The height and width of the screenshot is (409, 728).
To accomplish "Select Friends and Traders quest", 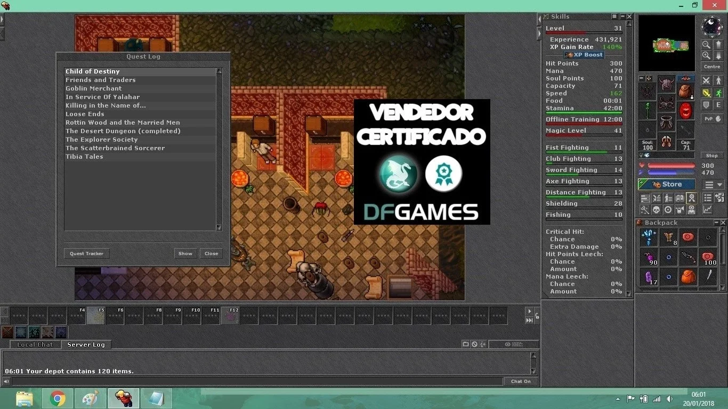I will [x=140, y=80].
